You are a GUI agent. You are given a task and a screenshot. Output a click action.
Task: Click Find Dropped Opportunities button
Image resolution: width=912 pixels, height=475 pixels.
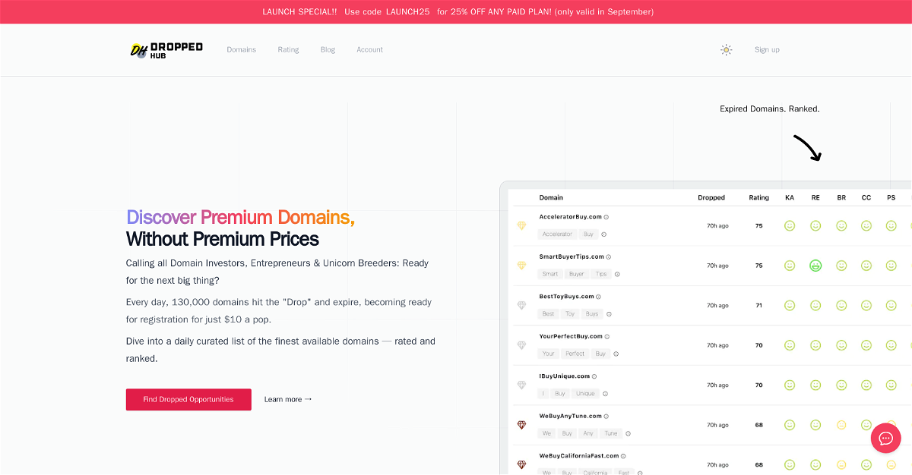click(x=188, y=399)
